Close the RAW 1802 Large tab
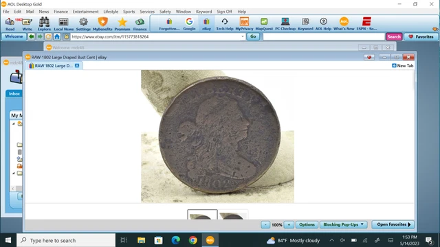Screen dimensions: 440x247 tap(77, 66)
